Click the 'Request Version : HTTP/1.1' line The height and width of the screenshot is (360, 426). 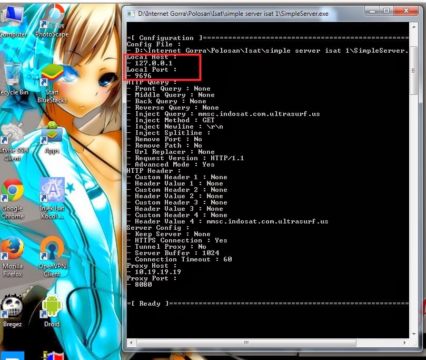pyautogui.click(x=185, y=158)
